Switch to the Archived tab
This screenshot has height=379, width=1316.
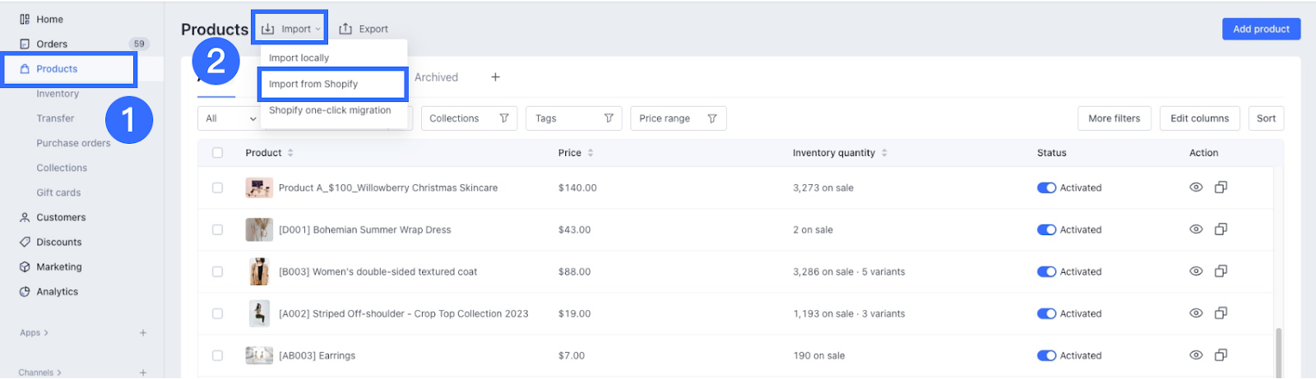[436, 77]
